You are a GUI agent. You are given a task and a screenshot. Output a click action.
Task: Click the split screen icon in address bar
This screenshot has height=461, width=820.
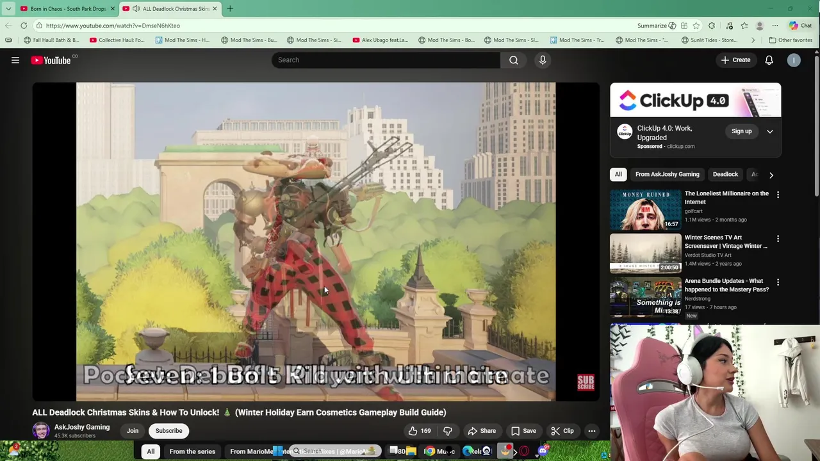[x=684, y=26]
